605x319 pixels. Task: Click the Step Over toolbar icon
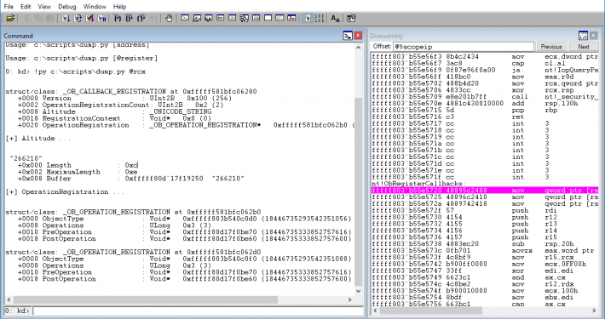[130, 18]
